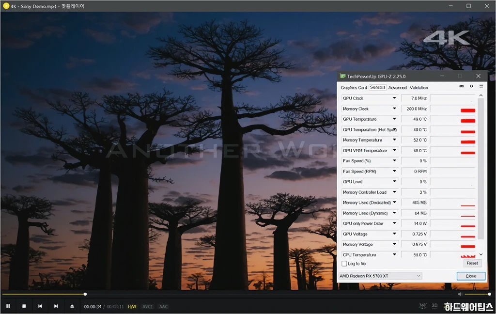Click the Memory Clock history graph
Image resolution: width=496 pixels, height=314 pixels.
pyautogui.click(x=453, y=109)
